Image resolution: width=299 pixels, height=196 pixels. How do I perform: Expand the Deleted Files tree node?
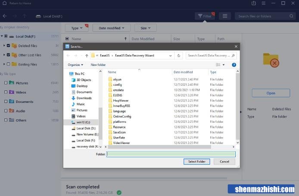coord(4,46)
